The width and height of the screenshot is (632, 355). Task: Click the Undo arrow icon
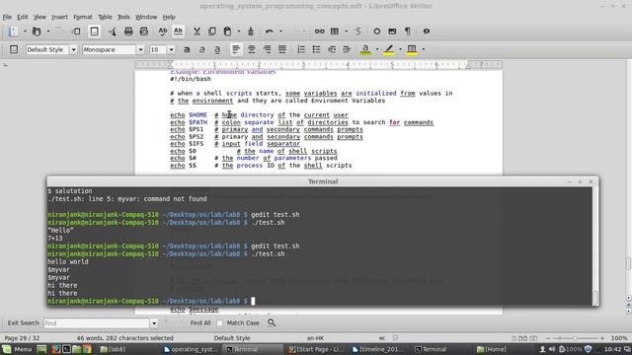[270, 32]
